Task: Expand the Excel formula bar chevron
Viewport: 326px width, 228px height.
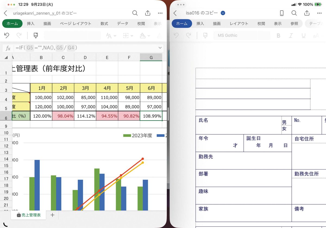Action: [x=160, y=48]
